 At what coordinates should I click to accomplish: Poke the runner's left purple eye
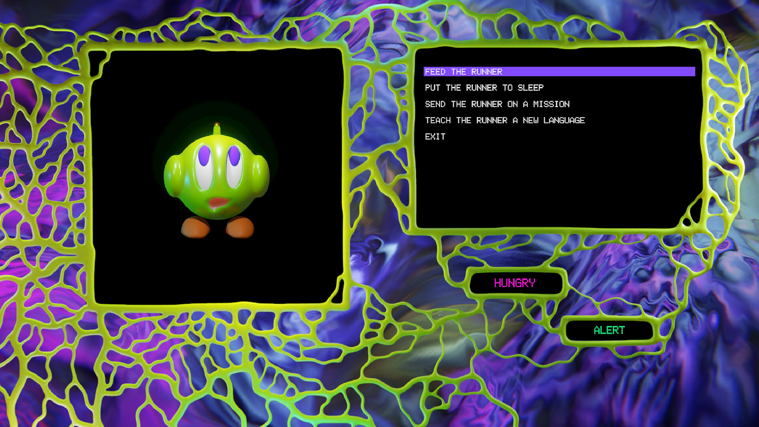[x=204, y=156]
